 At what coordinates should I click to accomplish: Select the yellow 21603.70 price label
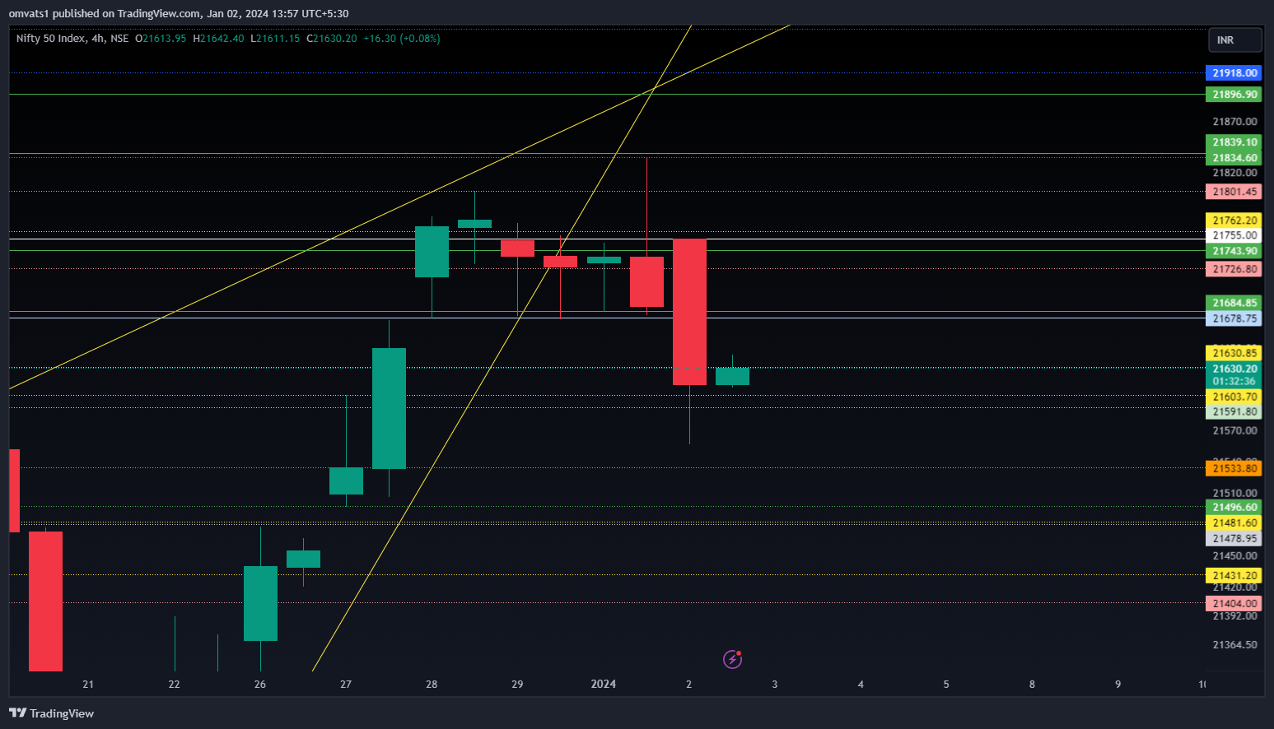(1234, 397)
